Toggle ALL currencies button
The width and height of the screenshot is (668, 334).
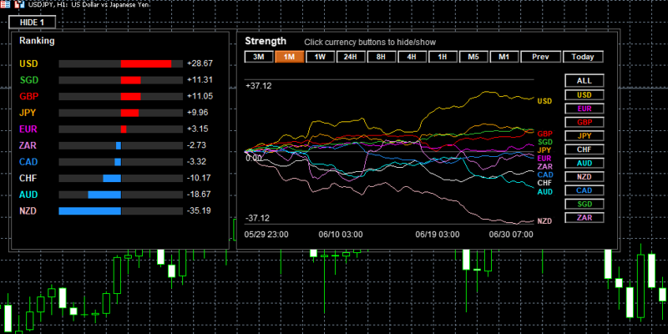(584, 80)
